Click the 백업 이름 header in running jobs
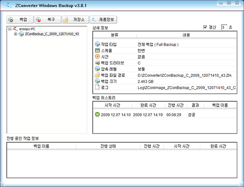 tap(42, 146)
